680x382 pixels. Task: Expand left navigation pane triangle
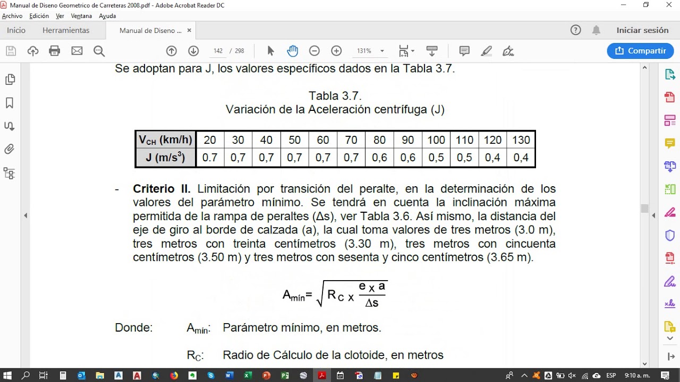pyautogui.click(x=25, y=215)
